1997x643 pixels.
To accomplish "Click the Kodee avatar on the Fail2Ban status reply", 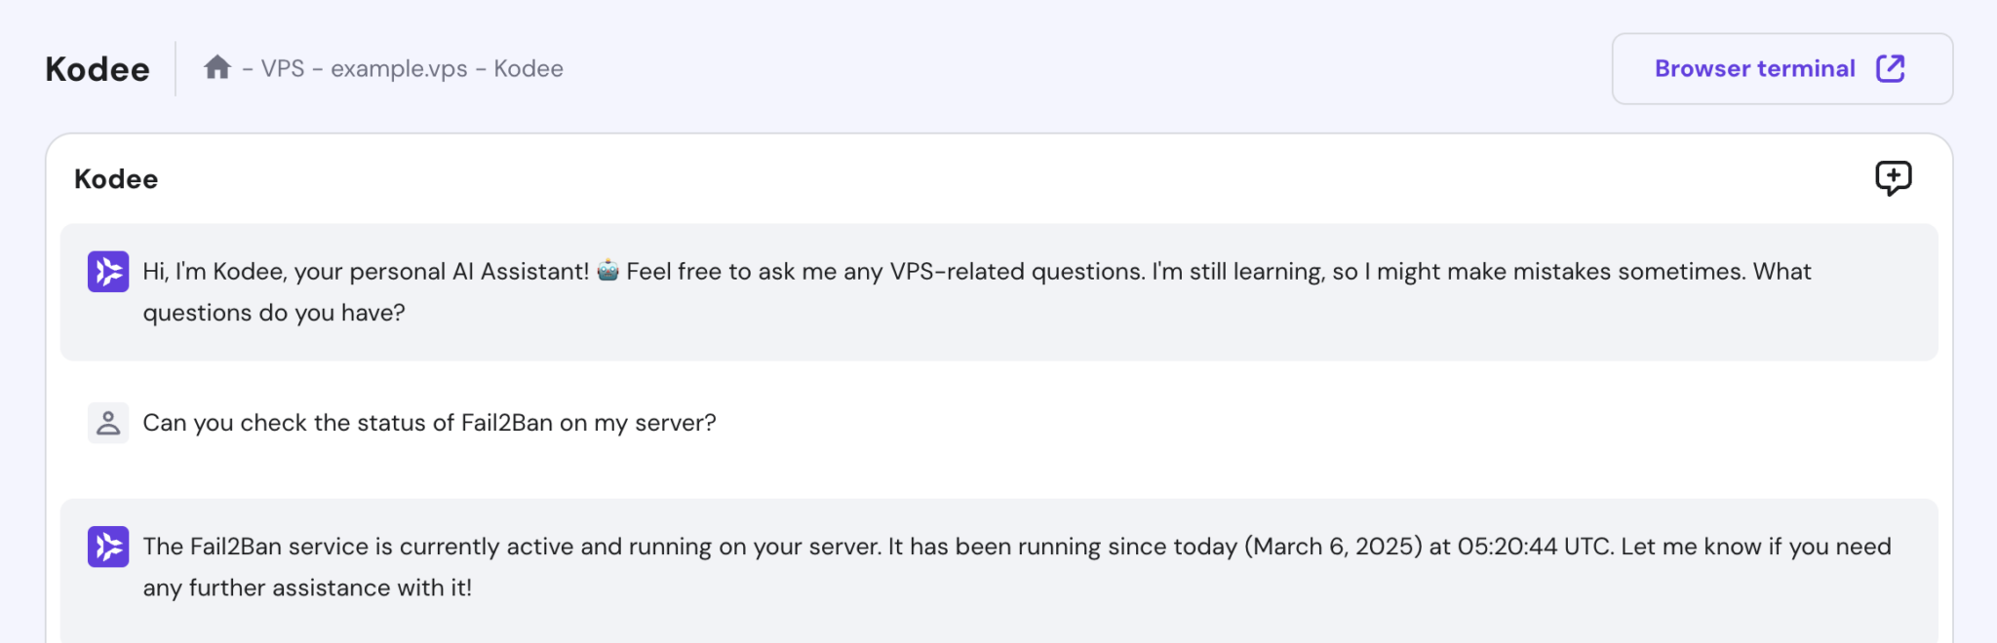I will 108,547.
